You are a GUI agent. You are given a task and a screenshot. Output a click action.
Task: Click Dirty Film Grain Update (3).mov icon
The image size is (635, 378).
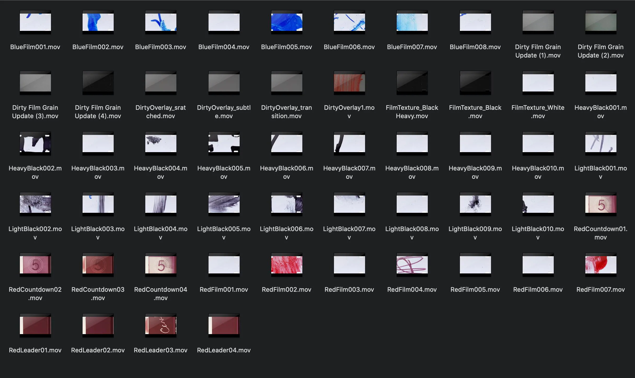[35, 83]
